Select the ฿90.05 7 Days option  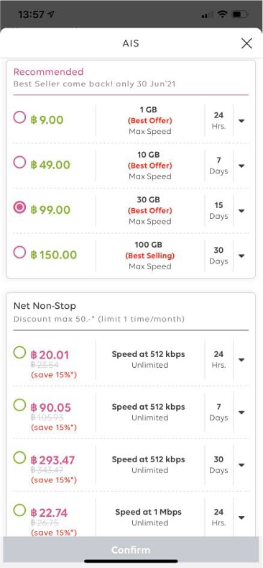19,405
